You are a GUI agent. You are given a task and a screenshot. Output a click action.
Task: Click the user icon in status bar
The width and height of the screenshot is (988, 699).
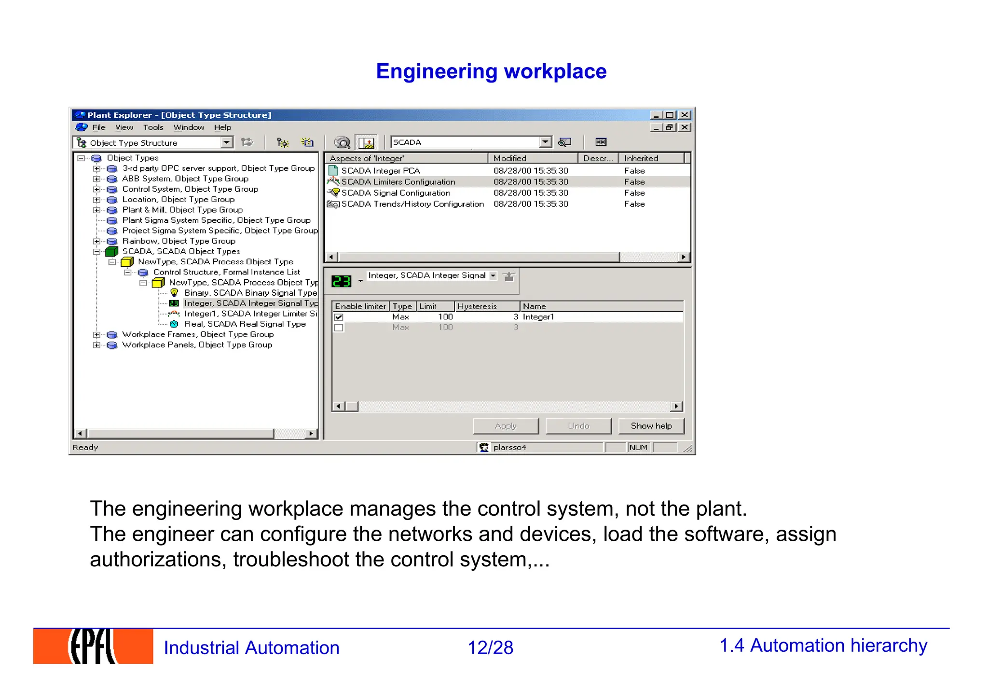[484, 447]
